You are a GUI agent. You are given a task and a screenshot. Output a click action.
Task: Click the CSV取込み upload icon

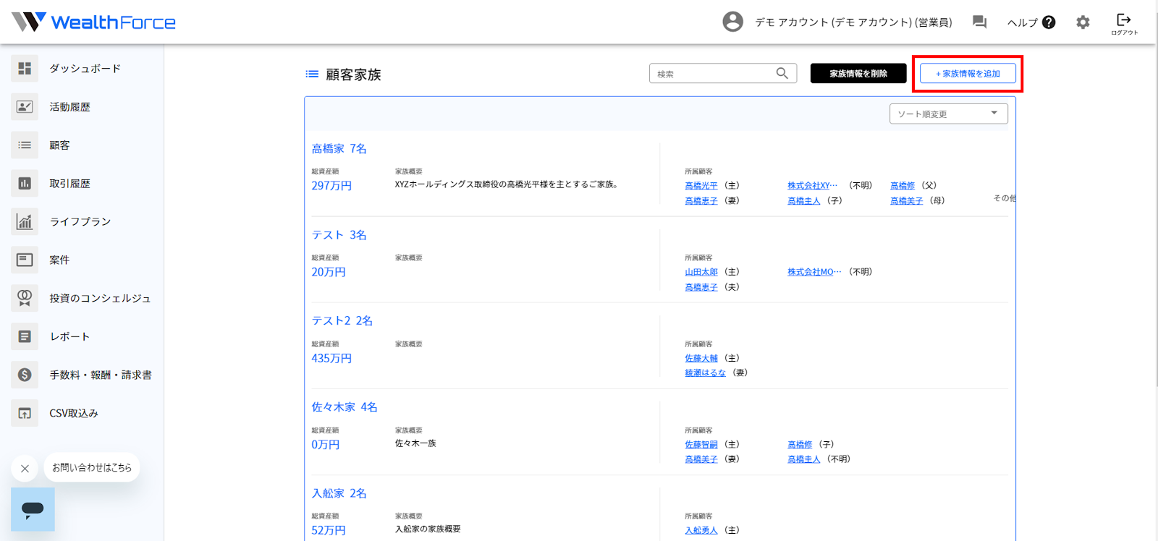tap(25, 413)
